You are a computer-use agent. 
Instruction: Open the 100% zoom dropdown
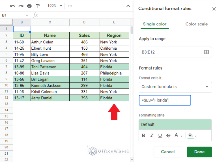tap(54, 6)
